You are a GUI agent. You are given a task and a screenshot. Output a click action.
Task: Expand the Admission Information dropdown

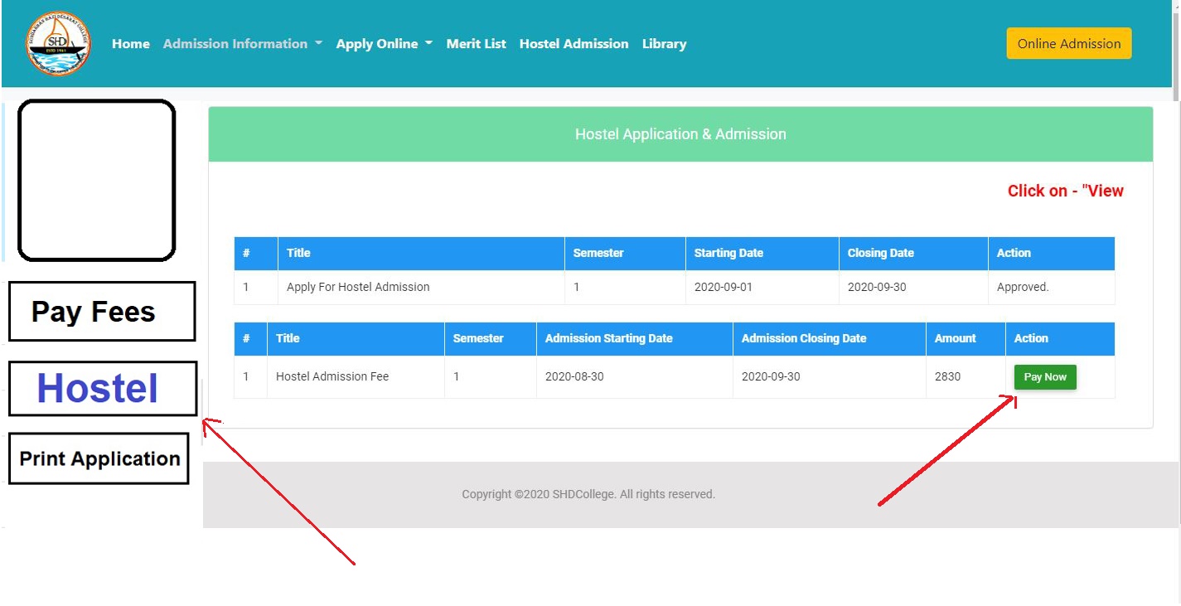pos(242,44)
